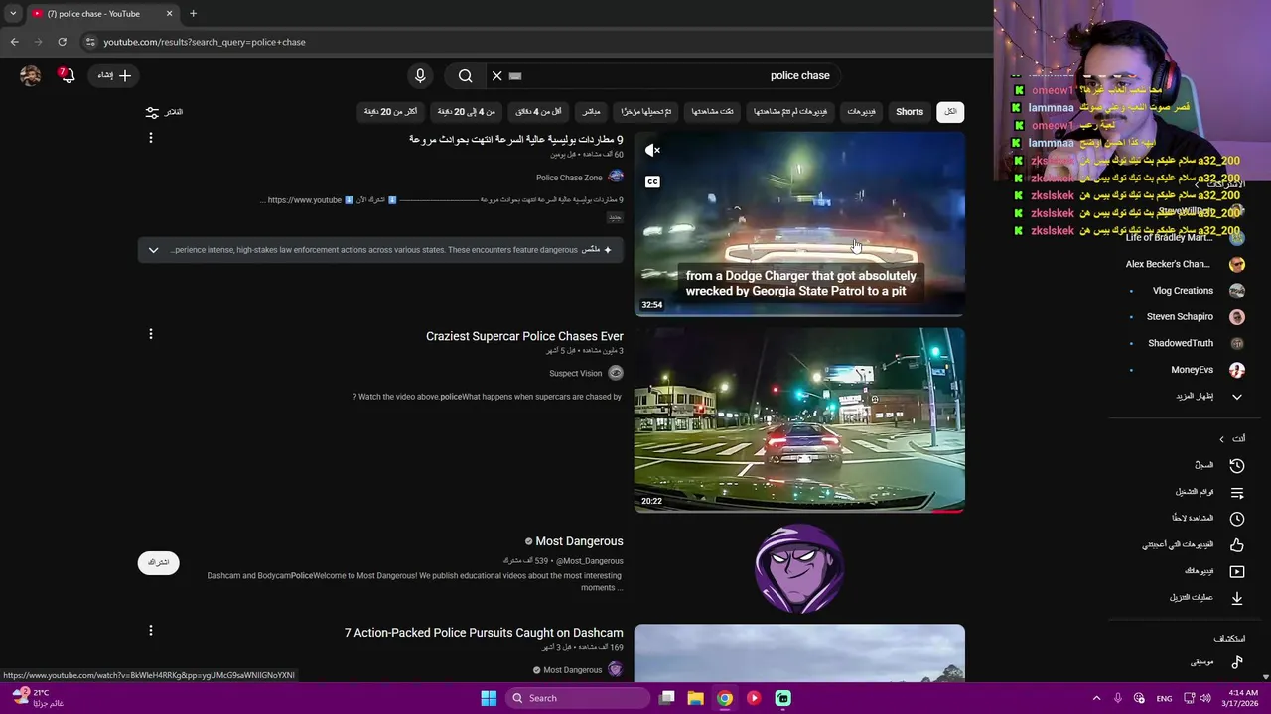Viewport: 1271px width, 714px height.
Task: Open Task View on the taskbar
Action: [667, 698]
